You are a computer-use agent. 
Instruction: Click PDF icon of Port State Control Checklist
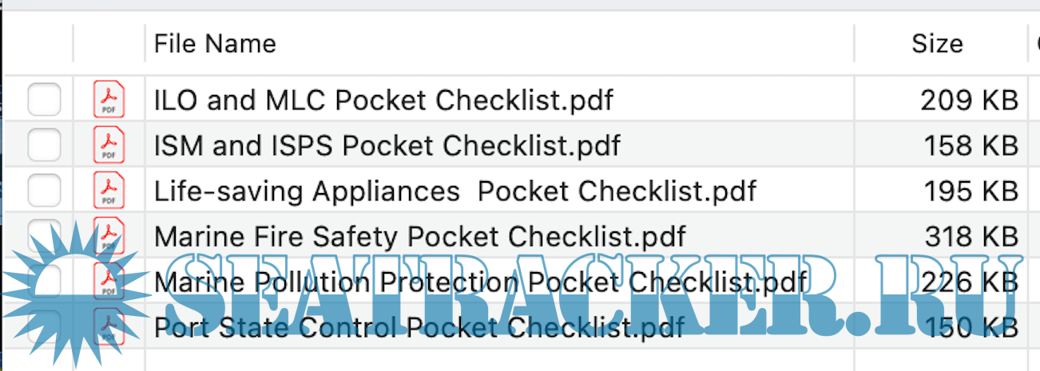click(109, 327)
